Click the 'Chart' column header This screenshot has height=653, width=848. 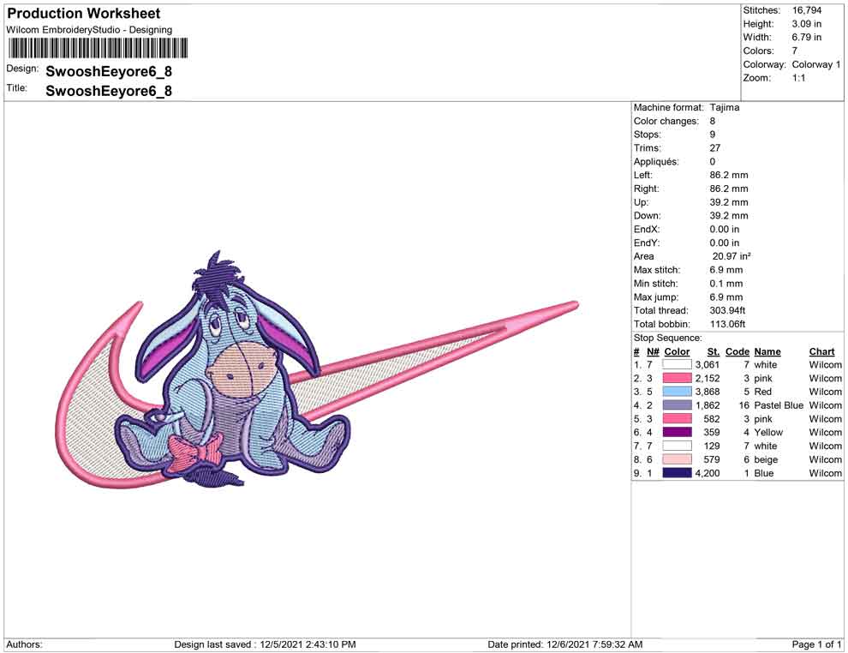point(822,351)
